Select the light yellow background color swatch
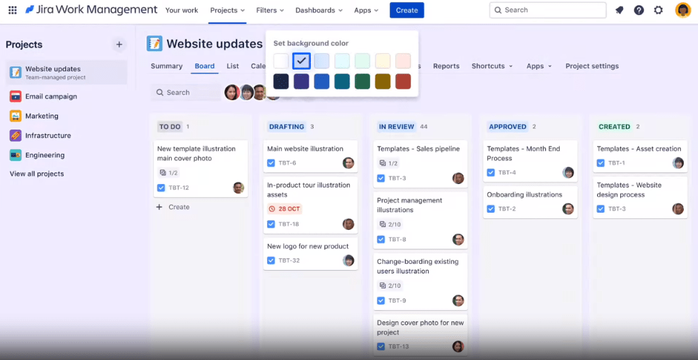 (x=383, y=61)
